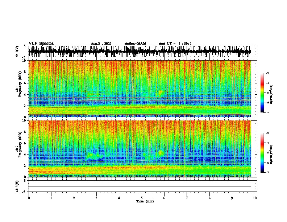Click time axis tick label "6"
Screen dimensions: 287x222
click(164, 198)
